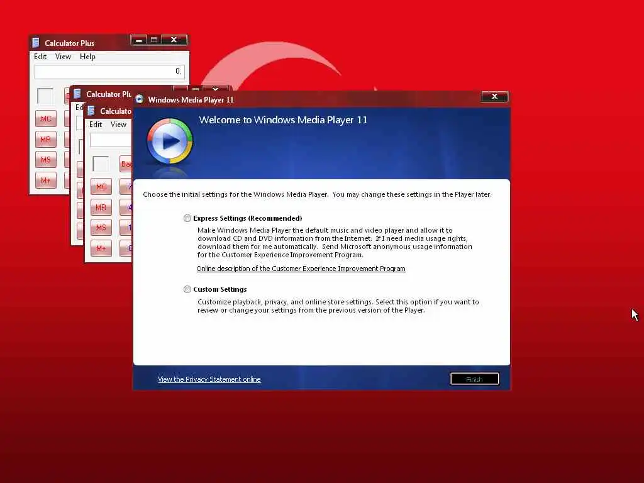Viewport: 644px width, 483px height.
Task: Click M+ memory add in rearmost Calculator Plus
Action: coord(45,180)
